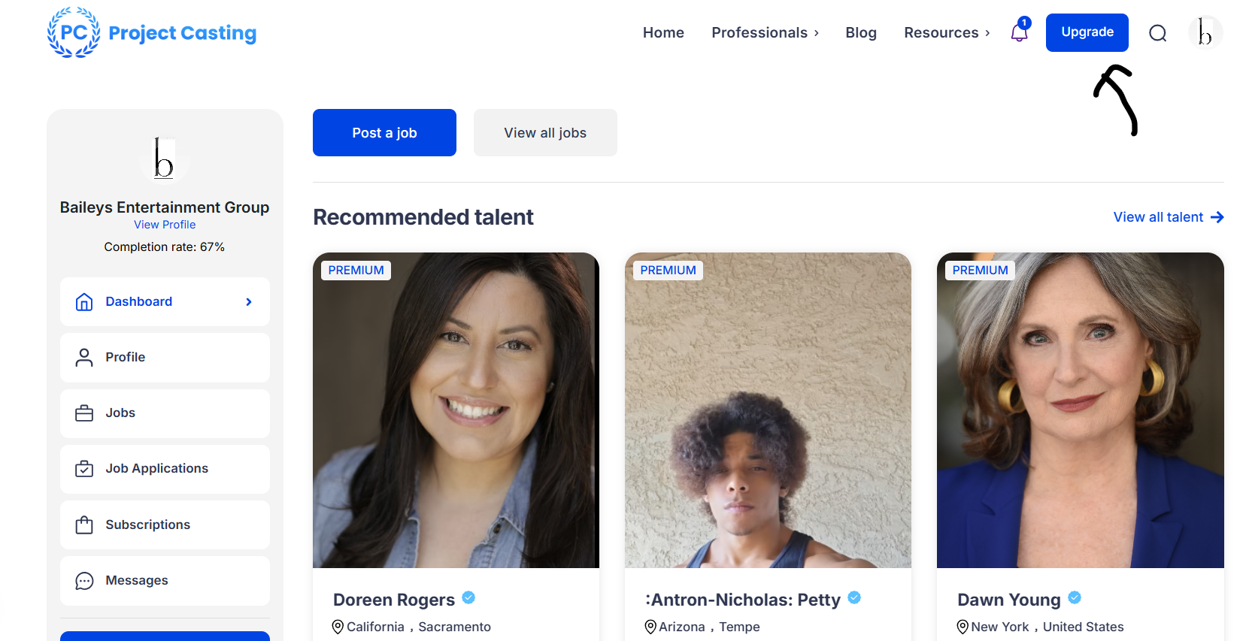Screen dimensions: 1243x641
Task: Open the search magnifier icon
Action: tap(1157, 33)
